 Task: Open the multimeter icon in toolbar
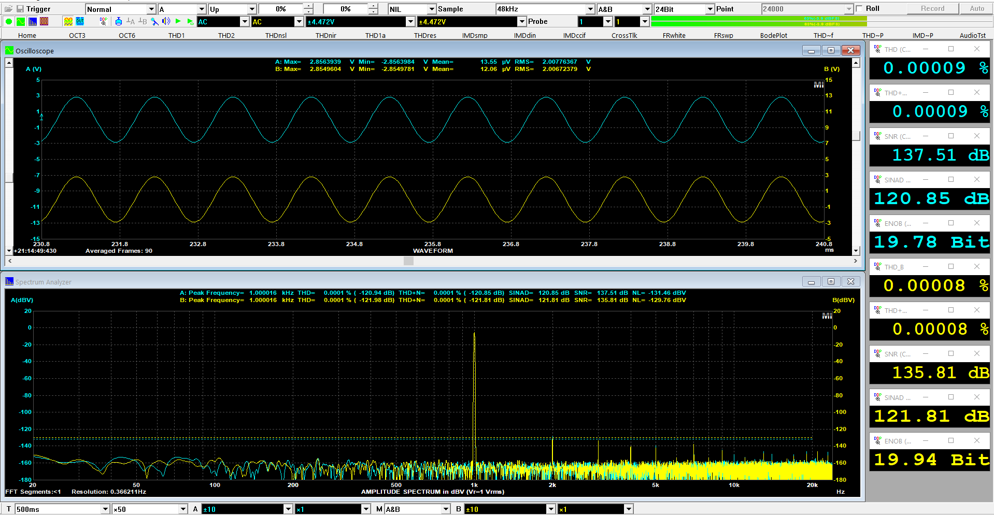tap(44, 22)
